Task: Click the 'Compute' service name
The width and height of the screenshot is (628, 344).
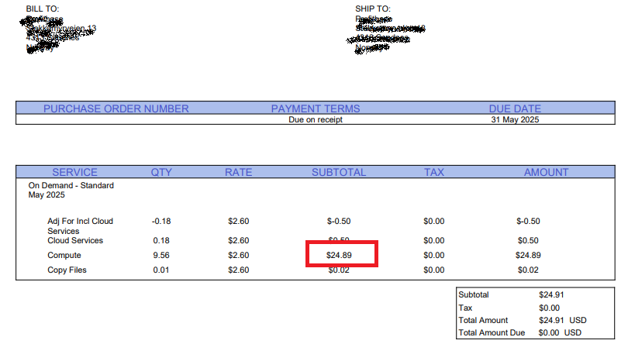Action: tap(64, 255)
